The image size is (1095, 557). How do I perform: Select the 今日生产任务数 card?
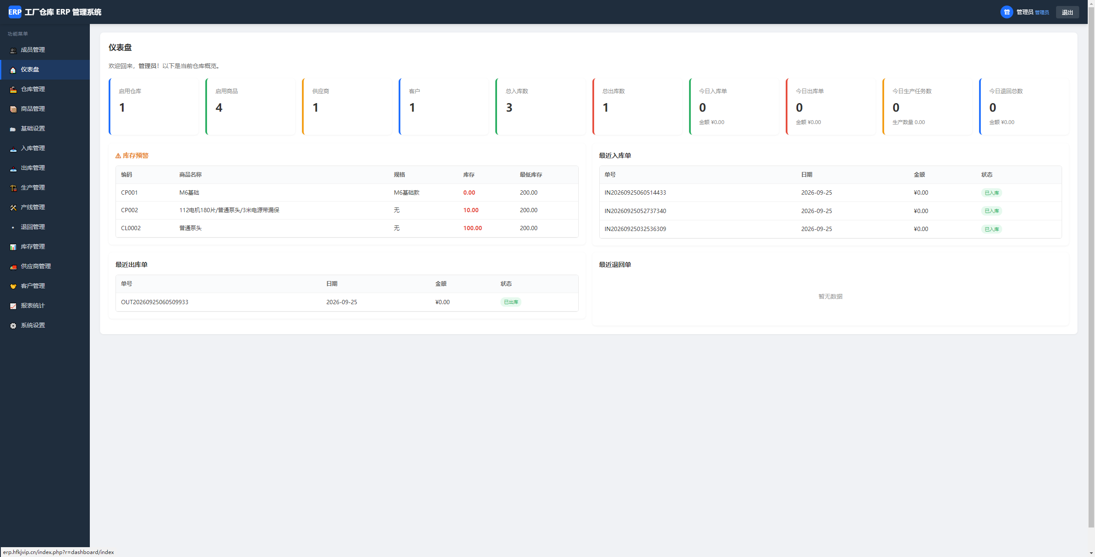(927, 107)
